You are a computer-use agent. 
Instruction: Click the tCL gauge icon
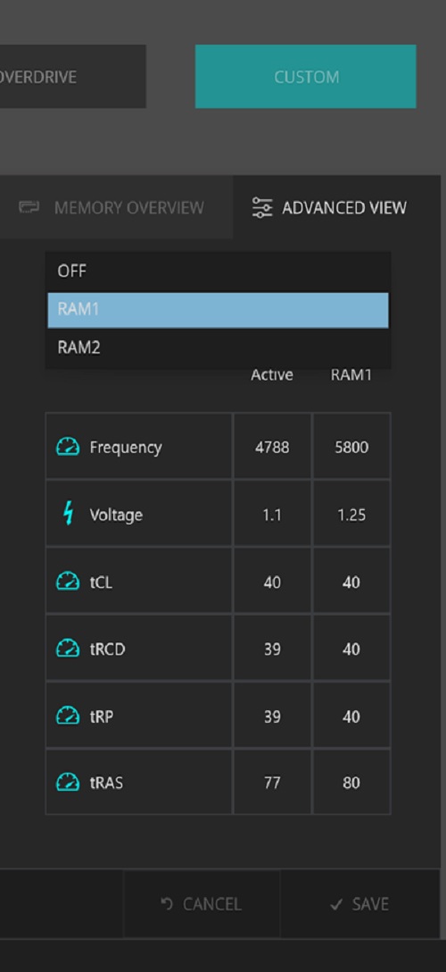(x=68, y=582)
